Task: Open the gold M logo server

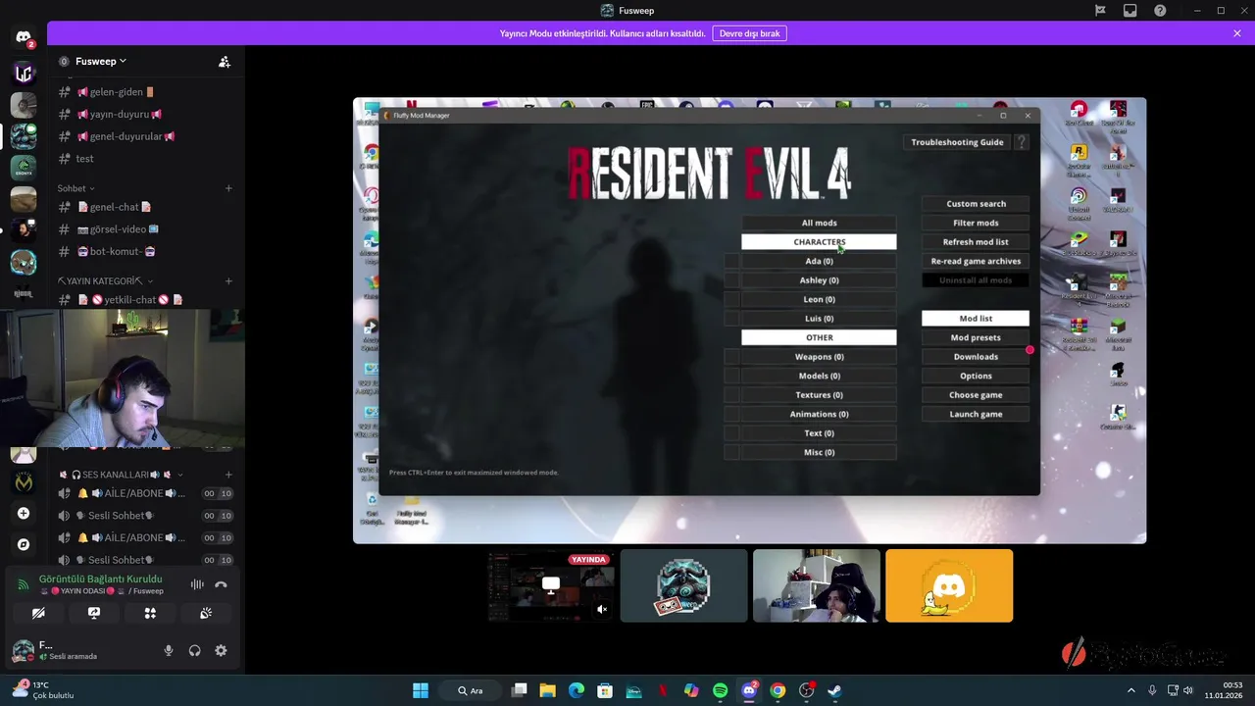Action: click(24, 481)
